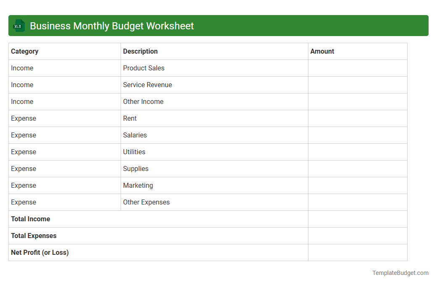
Task: Select the Product Sales description cell
Action: pyautogui.click(x=144, y=68)
